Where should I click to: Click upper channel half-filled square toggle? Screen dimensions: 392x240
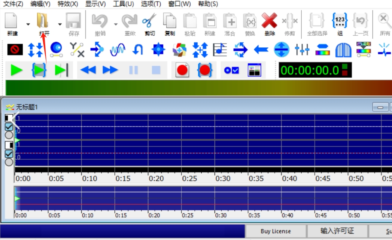[x=9, y=118]
